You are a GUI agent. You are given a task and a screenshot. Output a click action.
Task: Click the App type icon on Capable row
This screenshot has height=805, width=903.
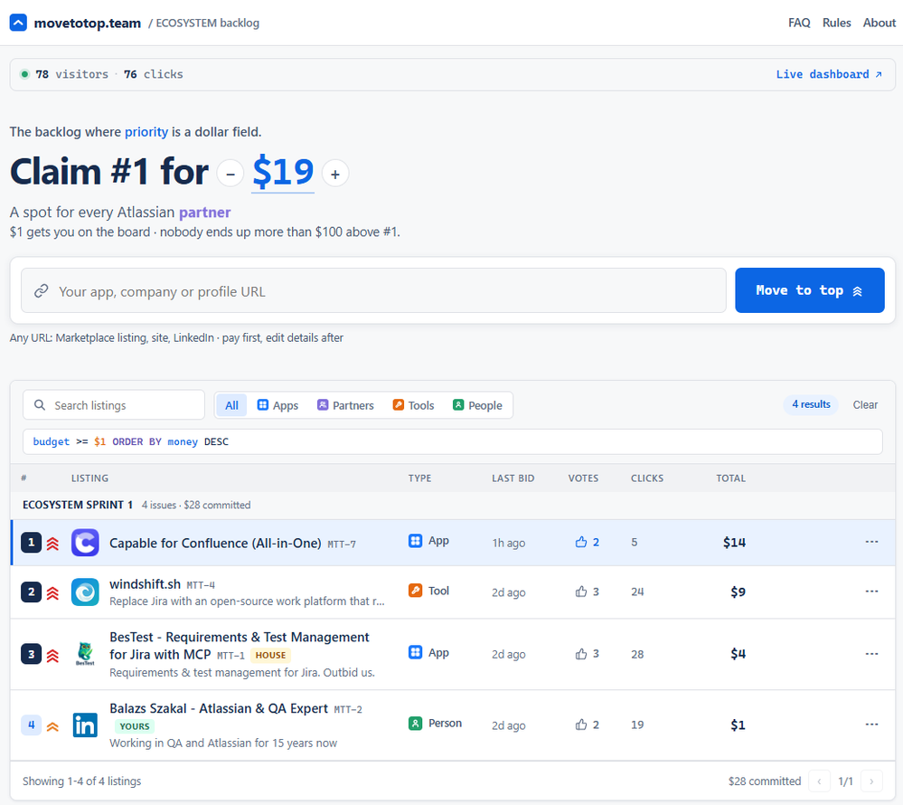point(415,541)
